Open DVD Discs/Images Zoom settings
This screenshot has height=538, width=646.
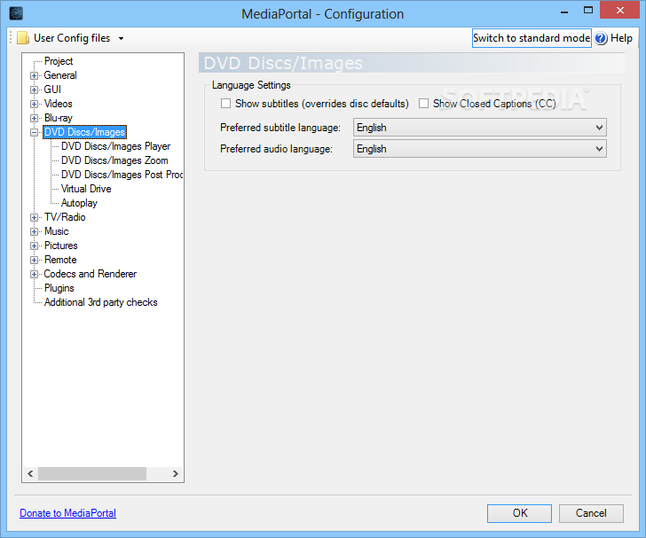[114, 160]
